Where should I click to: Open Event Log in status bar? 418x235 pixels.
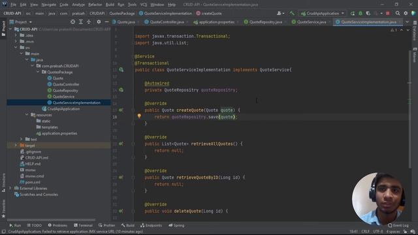pos(398,225)
